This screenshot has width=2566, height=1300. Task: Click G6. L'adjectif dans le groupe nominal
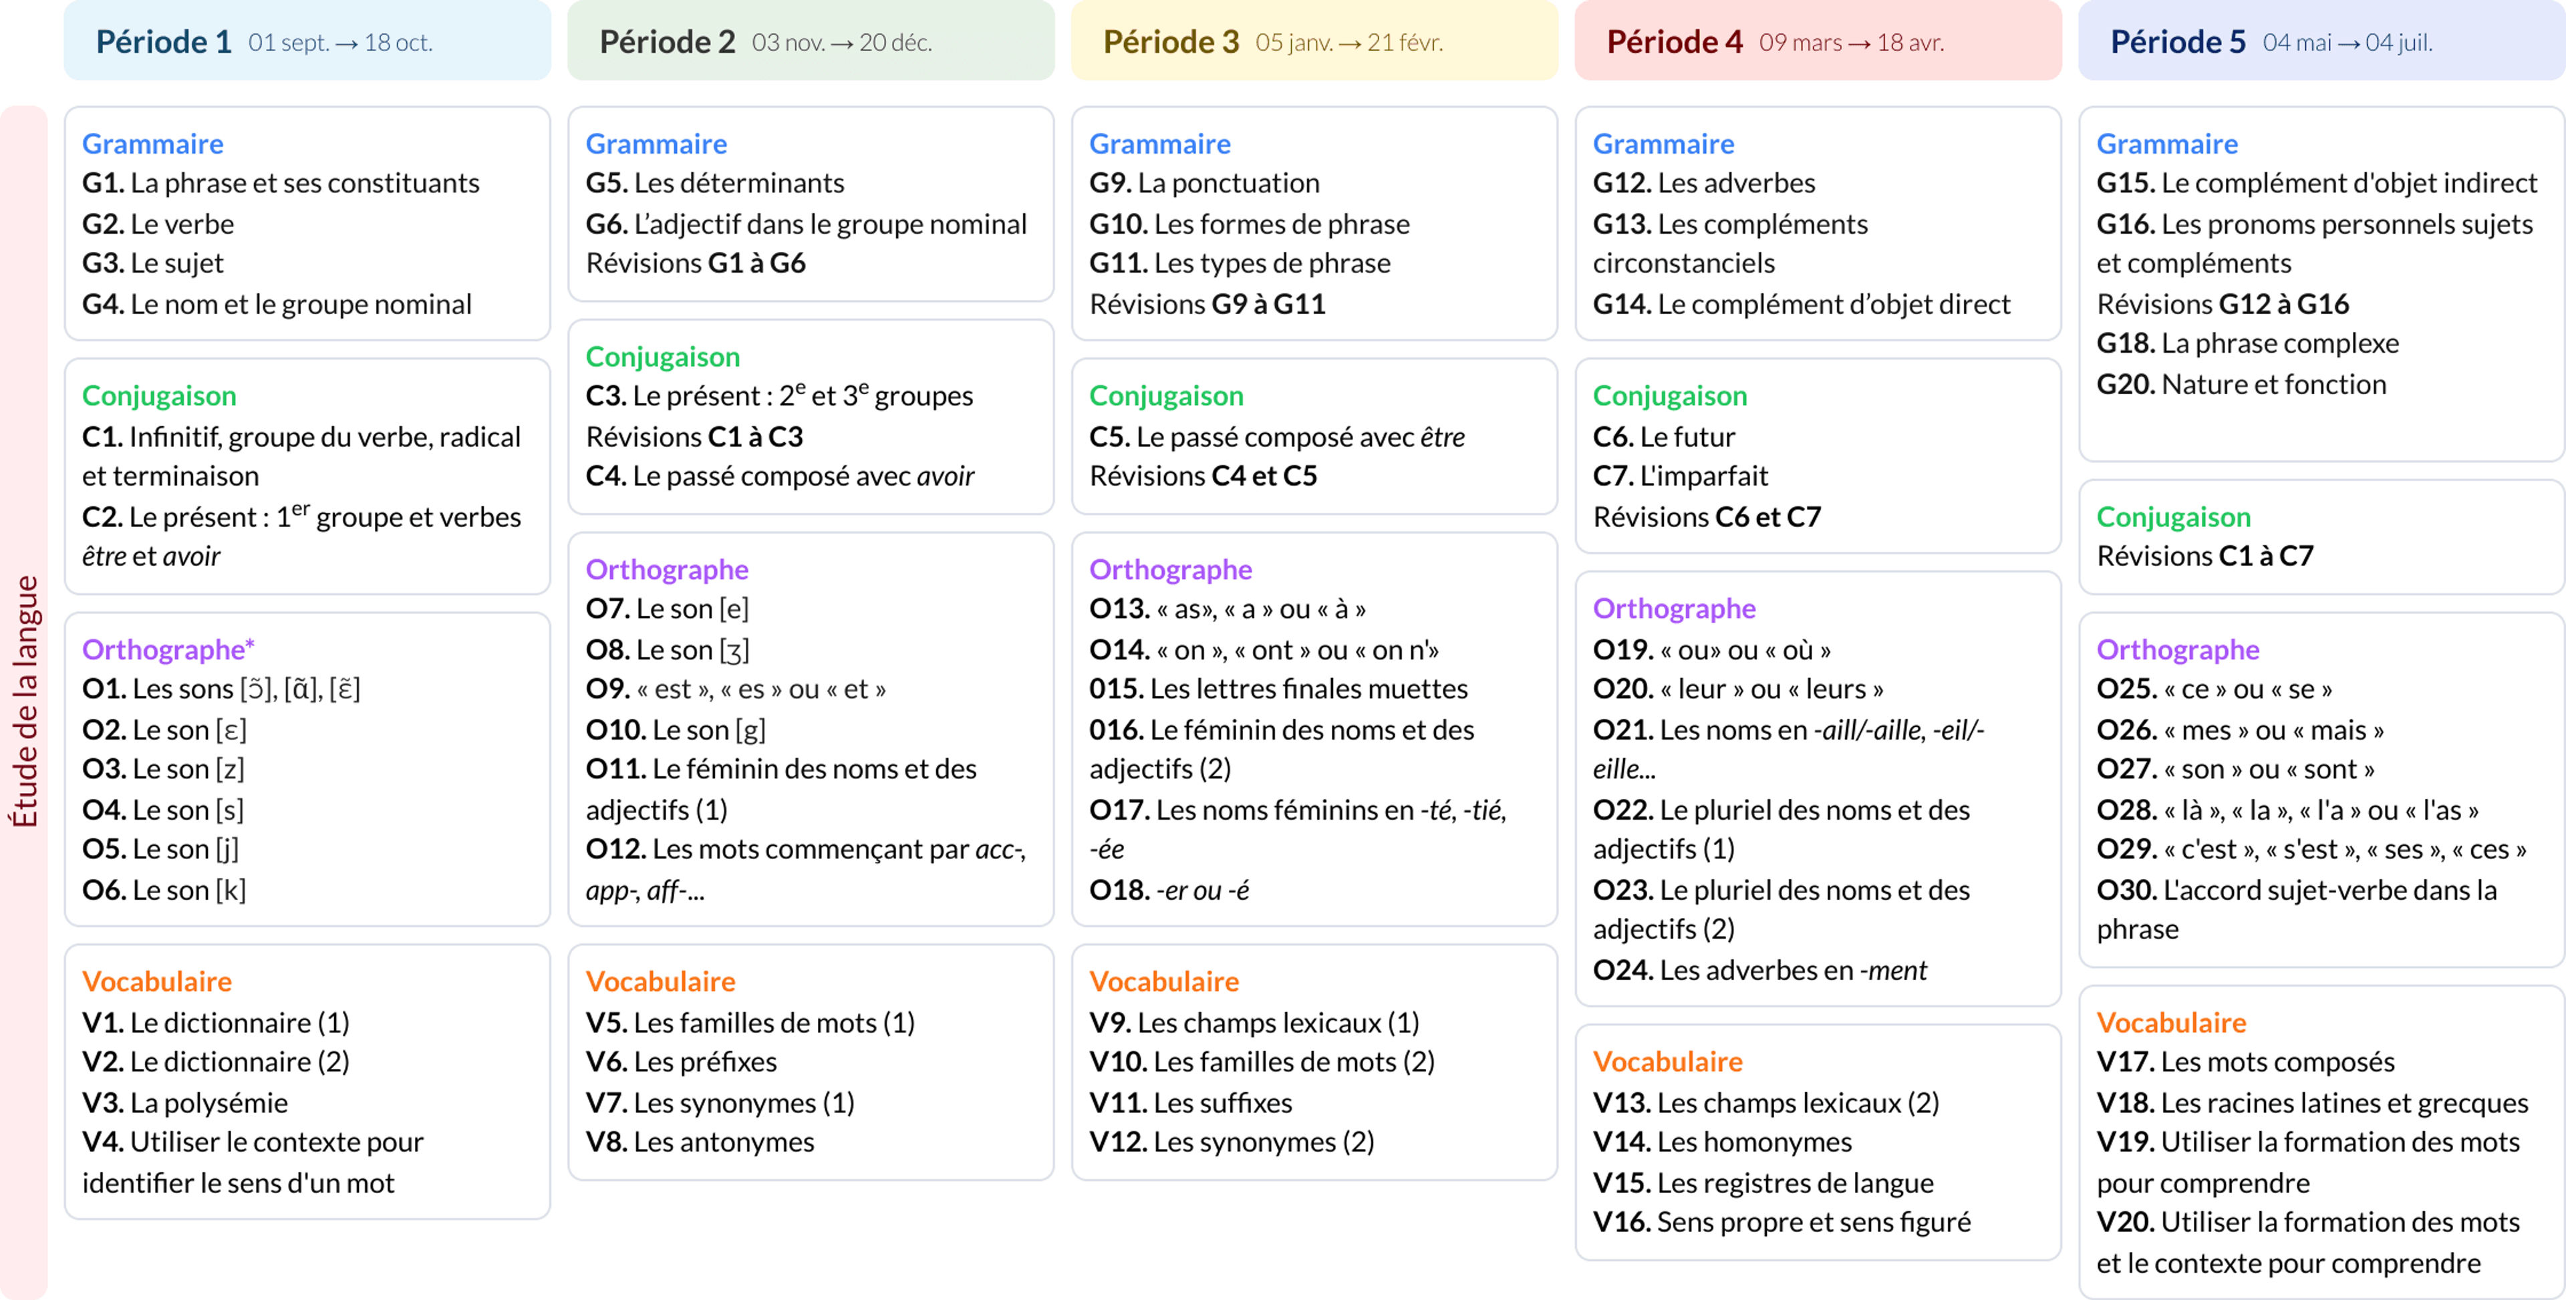click(x=806, y=224)
